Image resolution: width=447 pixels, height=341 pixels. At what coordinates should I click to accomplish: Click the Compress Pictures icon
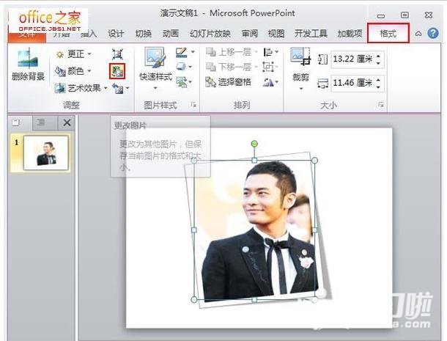click(x=117, y=54)
